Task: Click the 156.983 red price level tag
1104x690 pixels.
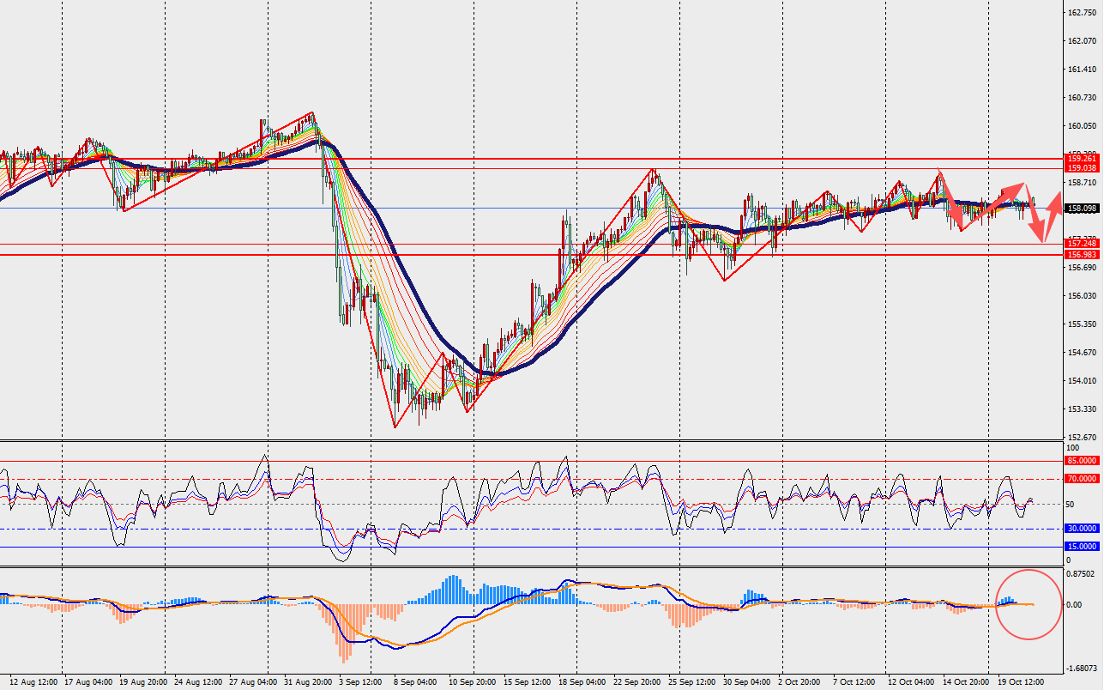Action: (1083, 255)
